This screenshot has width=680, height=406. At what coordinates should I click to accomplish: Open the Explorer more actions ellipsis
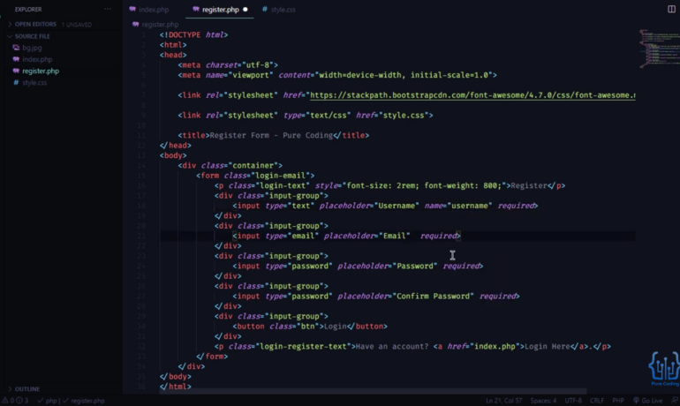pos(108,9)
